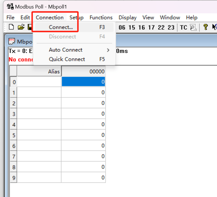This screenshot has width=217, height=197.
Task: Expand the Auto Connect submenu
Action: click(74, 50)
